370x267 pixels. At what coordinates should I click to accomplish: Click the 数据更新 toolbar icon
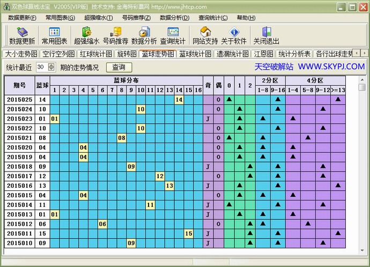tap(22, 35)
